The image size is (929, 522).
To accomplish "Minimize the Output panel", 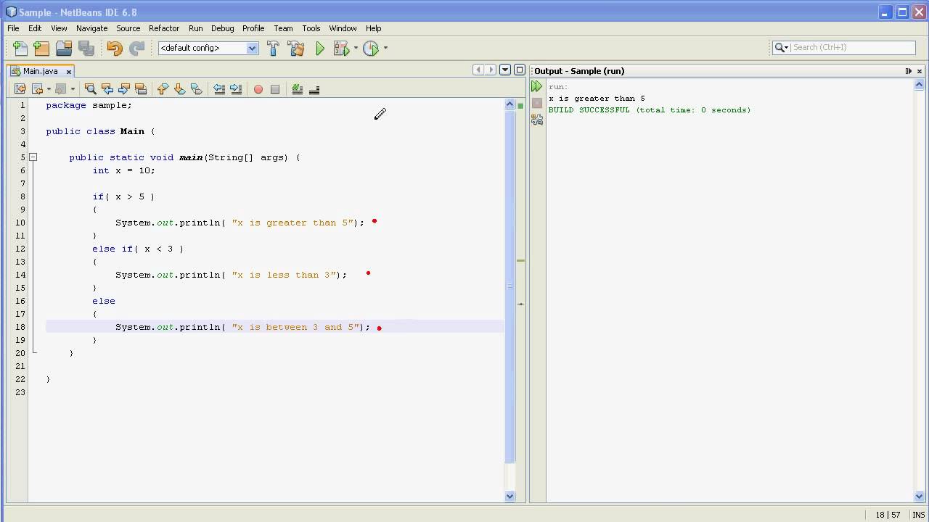I will 908,71.
